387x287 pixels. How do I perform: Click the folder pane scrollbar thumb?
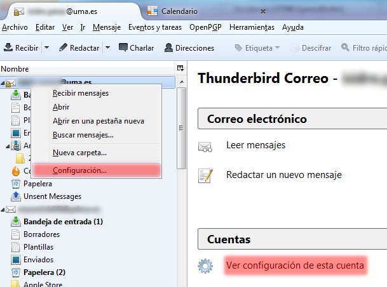181,128
